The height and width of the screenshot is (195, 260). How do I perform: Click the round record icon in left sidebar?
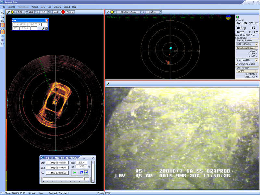point(2,36)
